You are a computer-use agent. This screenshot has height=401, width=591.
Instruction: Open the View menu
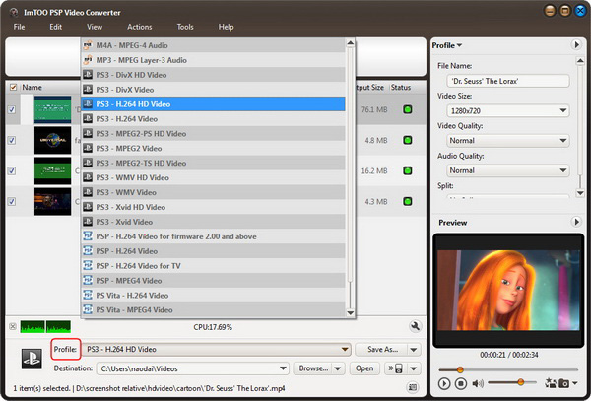95,27
